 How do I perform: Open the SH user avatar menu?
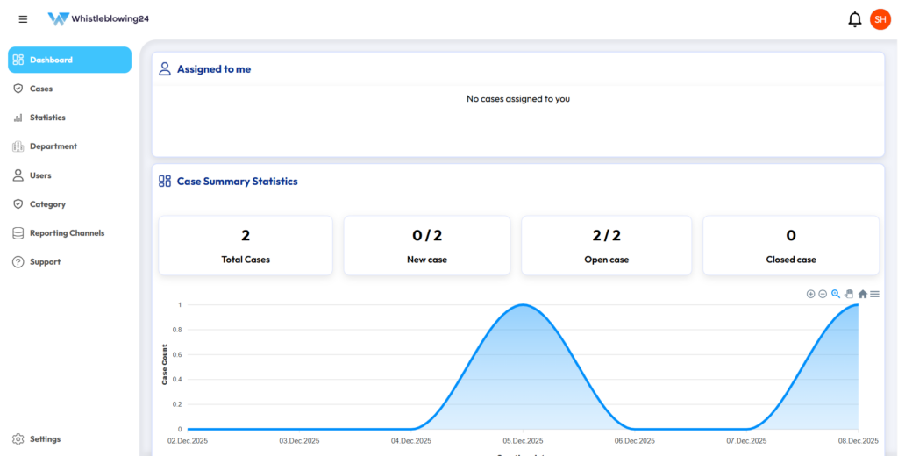pos(880,19)
